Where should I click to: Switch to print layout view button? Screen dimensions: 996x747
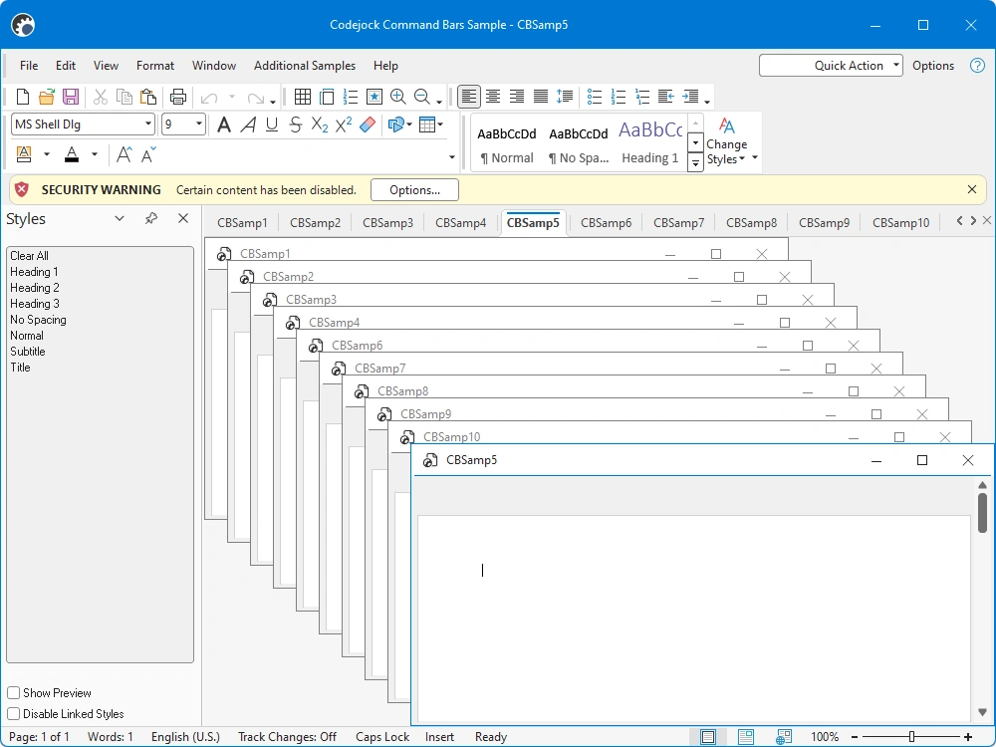[707, 737]
